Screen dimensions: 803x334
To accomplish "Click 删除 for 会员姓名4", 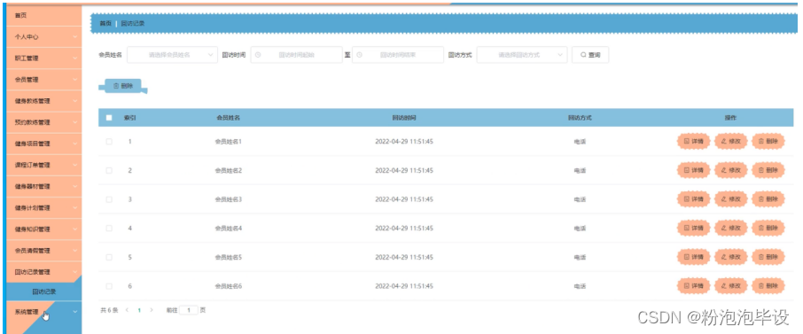I will [x=768, y=228].
